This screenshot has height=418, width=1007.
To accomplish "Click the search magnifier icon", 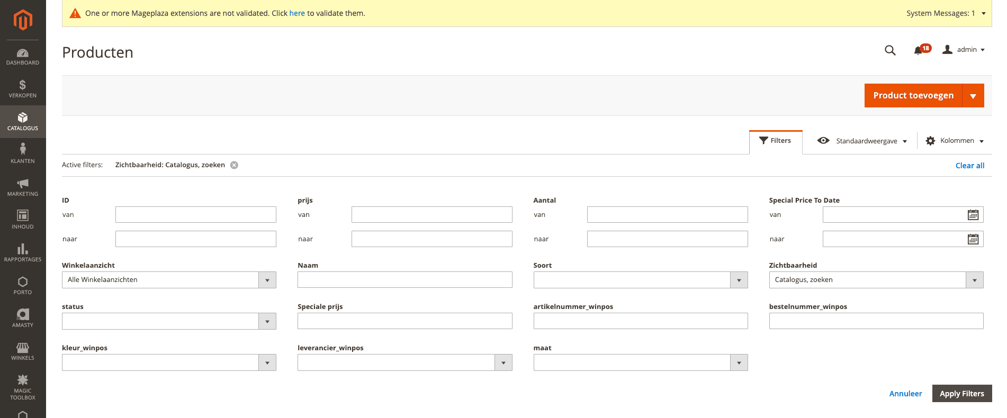I will tap(890, 50).
